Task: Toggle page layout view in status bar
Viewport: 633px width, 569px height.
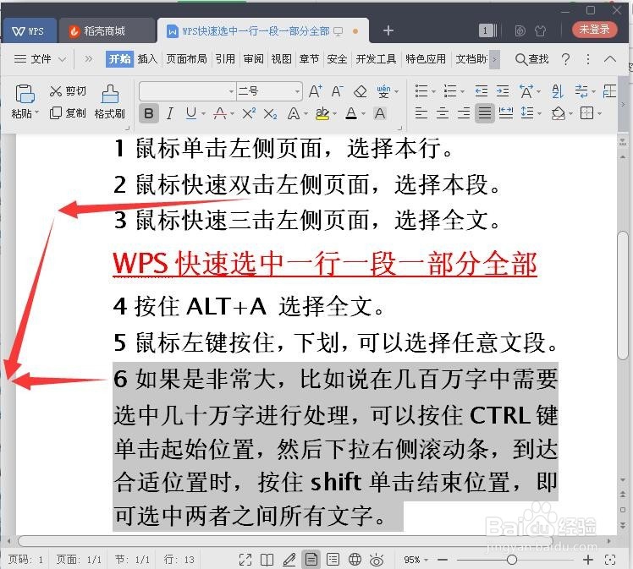Action: [311, 560]
